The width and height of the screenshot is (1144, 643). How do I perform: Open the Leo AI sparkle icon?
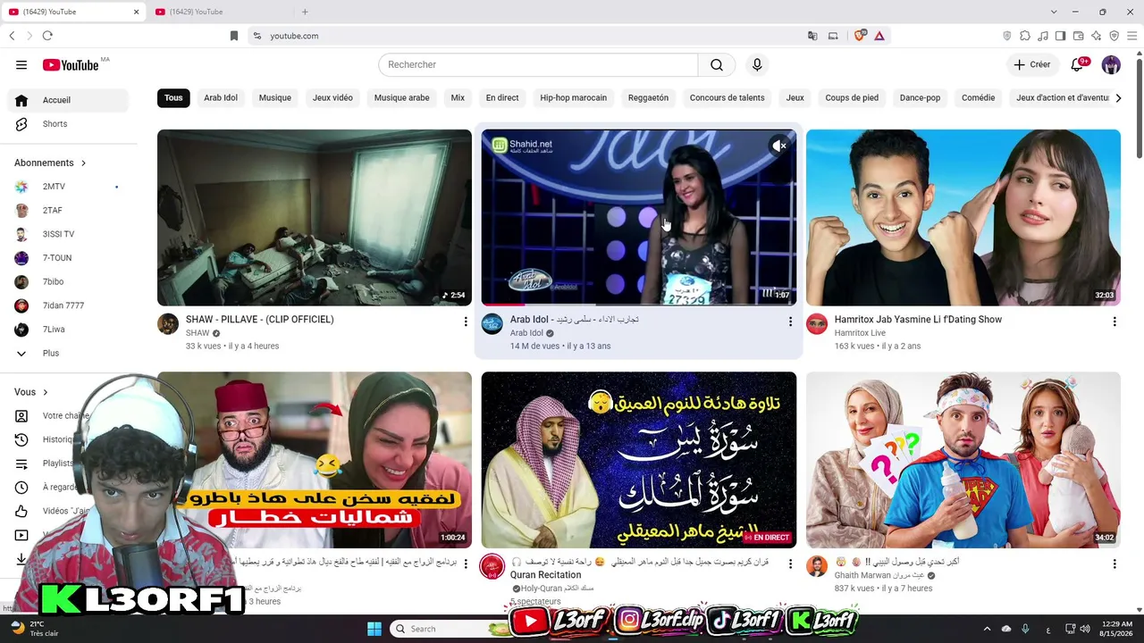pyautogui.click(x=1097, y=36)
